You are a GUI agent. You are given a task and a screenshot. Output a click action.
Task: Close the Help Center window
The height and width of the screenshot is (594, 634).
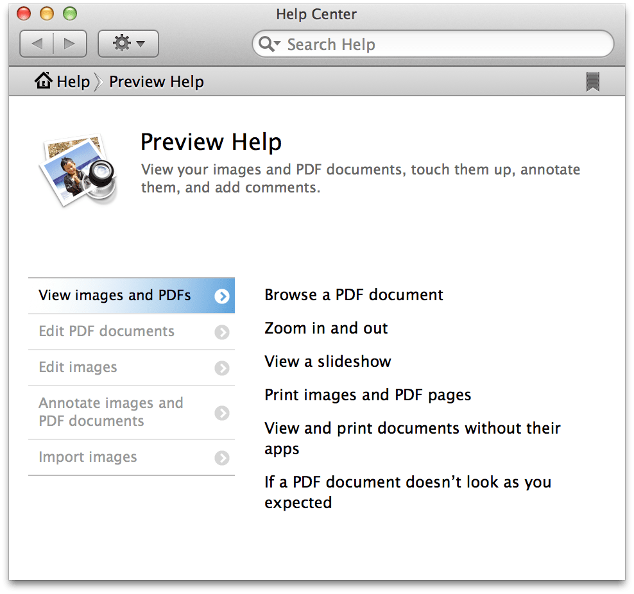24,13
